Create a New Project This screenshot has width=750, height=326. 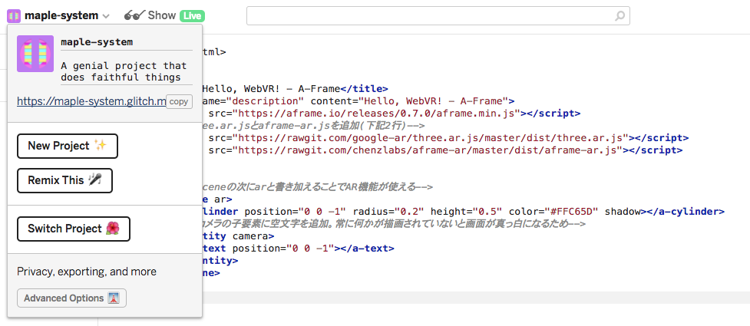tap(68, 146)
